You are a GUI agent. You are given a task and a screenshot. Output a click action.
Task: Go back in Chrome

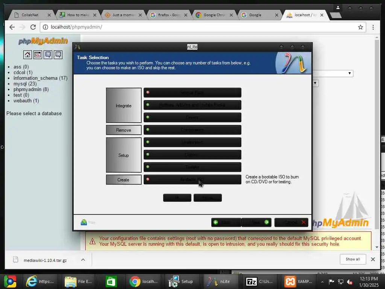[12, 27]
